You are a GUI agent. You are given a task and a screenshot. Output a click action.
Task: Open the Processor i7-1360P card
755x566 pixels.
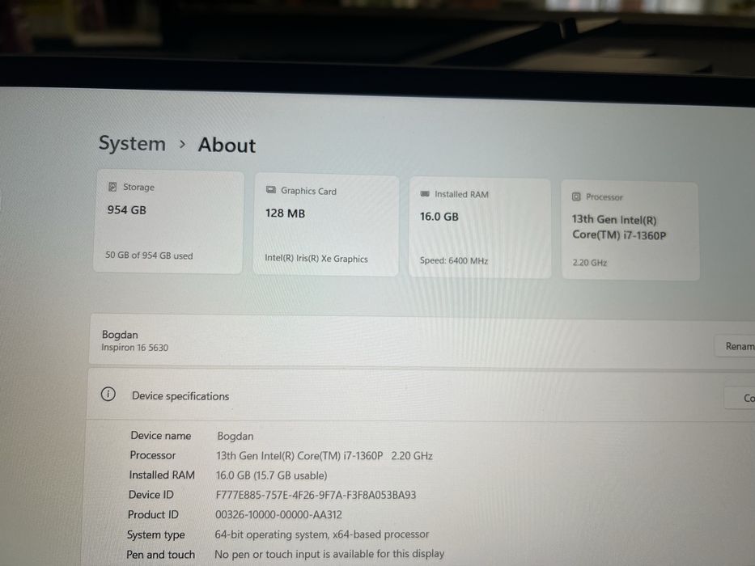click(630, 230)
